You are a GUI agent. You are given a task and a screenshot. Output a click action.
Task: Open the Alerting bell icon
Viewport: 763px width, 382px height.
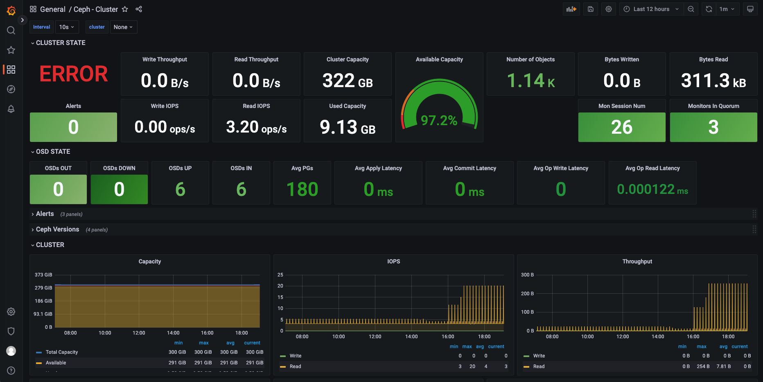click(x=11, y=109)
